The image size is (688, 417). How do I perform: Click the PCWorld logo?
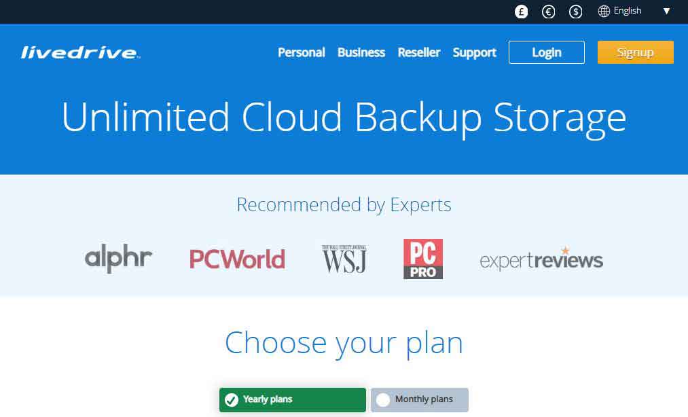coord(237,259)
